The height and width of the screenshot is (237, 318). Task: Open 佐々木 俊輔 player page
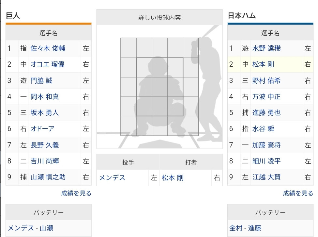click(x=48, y=48)
